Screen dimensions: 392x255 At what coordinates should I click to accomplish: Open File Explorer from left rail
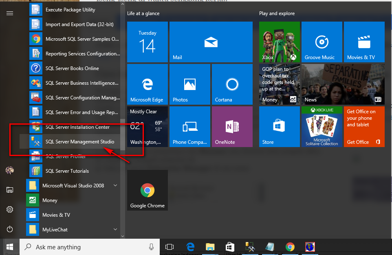(10, 190)
